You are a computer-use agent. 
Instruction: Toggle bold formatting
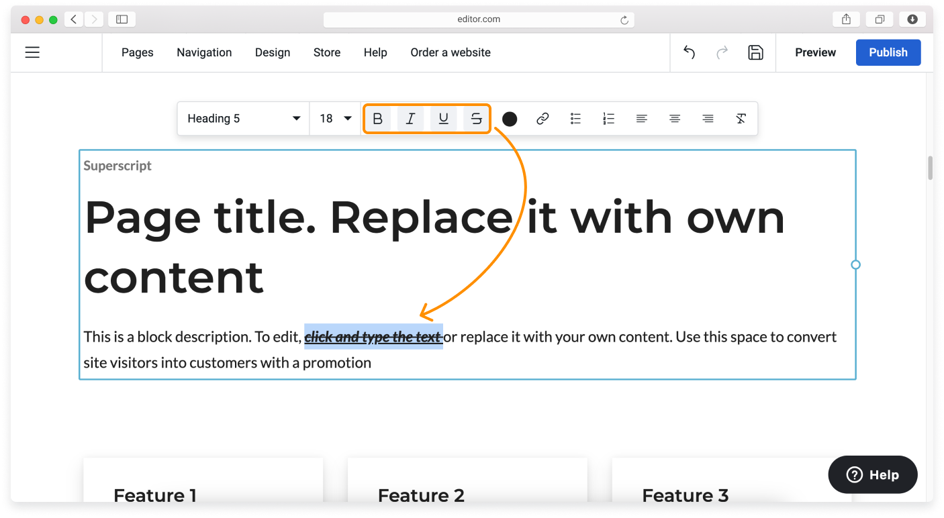pos(377,119)
